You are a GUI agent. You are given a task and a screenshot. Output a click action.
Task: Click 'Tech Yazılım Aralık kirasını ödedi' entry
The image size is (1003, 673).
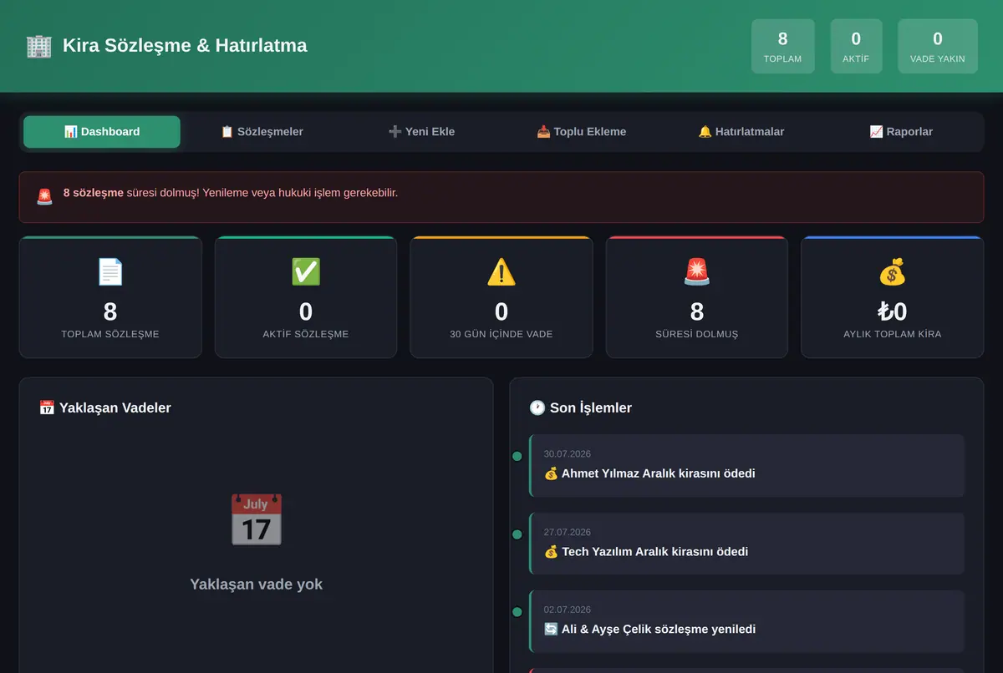[746, 544]
